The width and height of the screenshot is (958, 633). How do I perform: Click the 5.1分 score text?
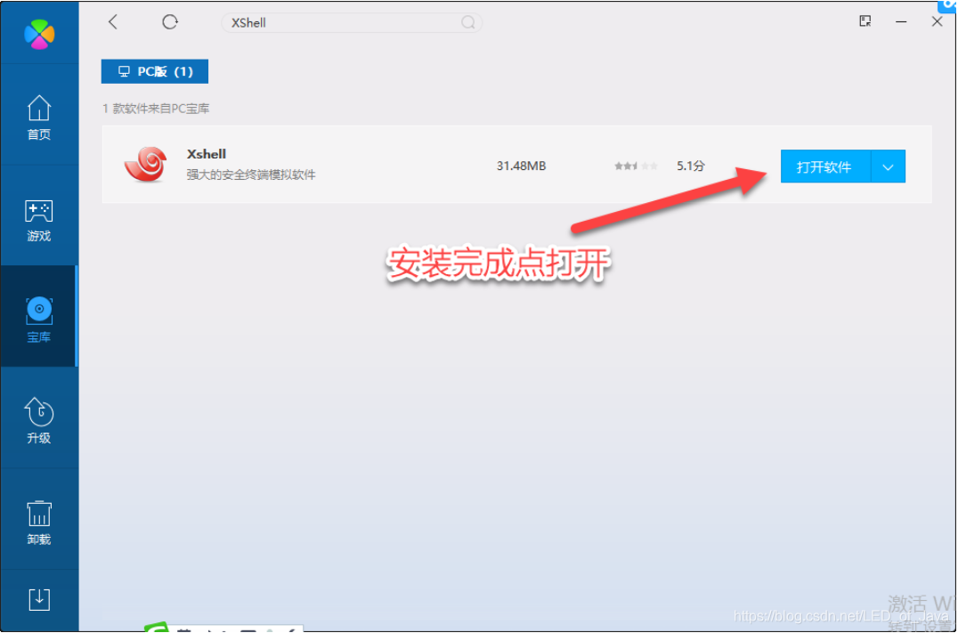click(x=691, y=166)
